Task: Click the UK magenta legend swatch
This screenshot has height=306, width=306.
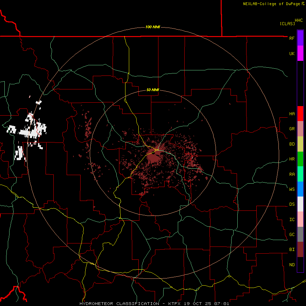Action: pyautogui.click(x=300, y=53)
